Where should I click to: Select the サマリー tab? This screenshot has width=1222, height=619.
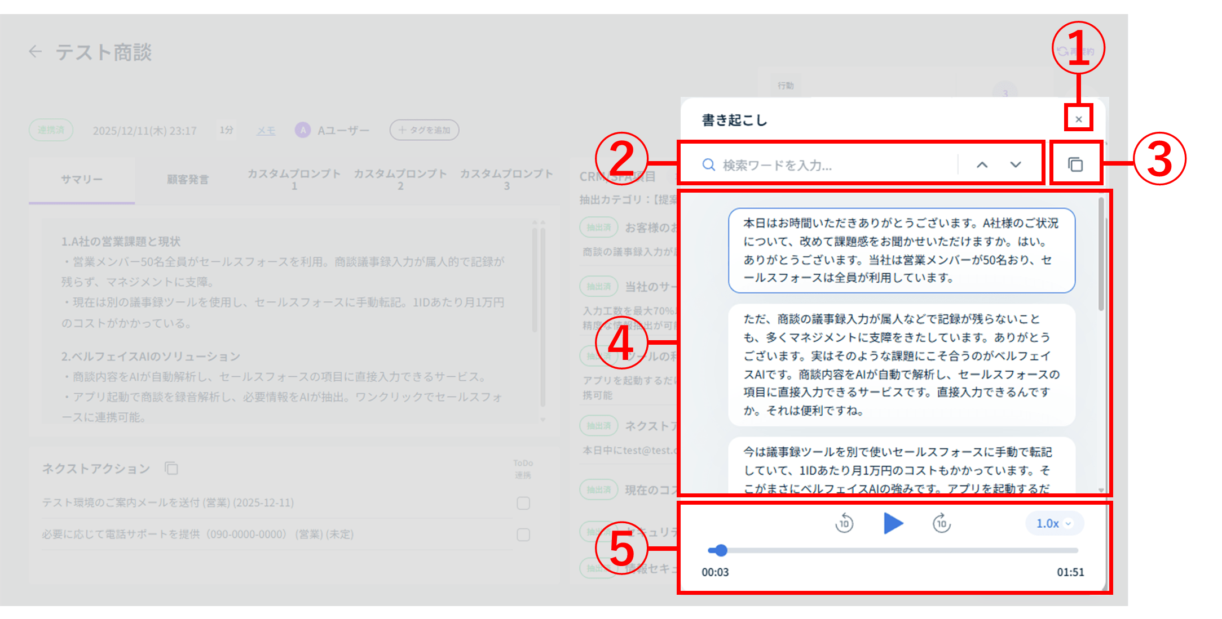[82, 180]
